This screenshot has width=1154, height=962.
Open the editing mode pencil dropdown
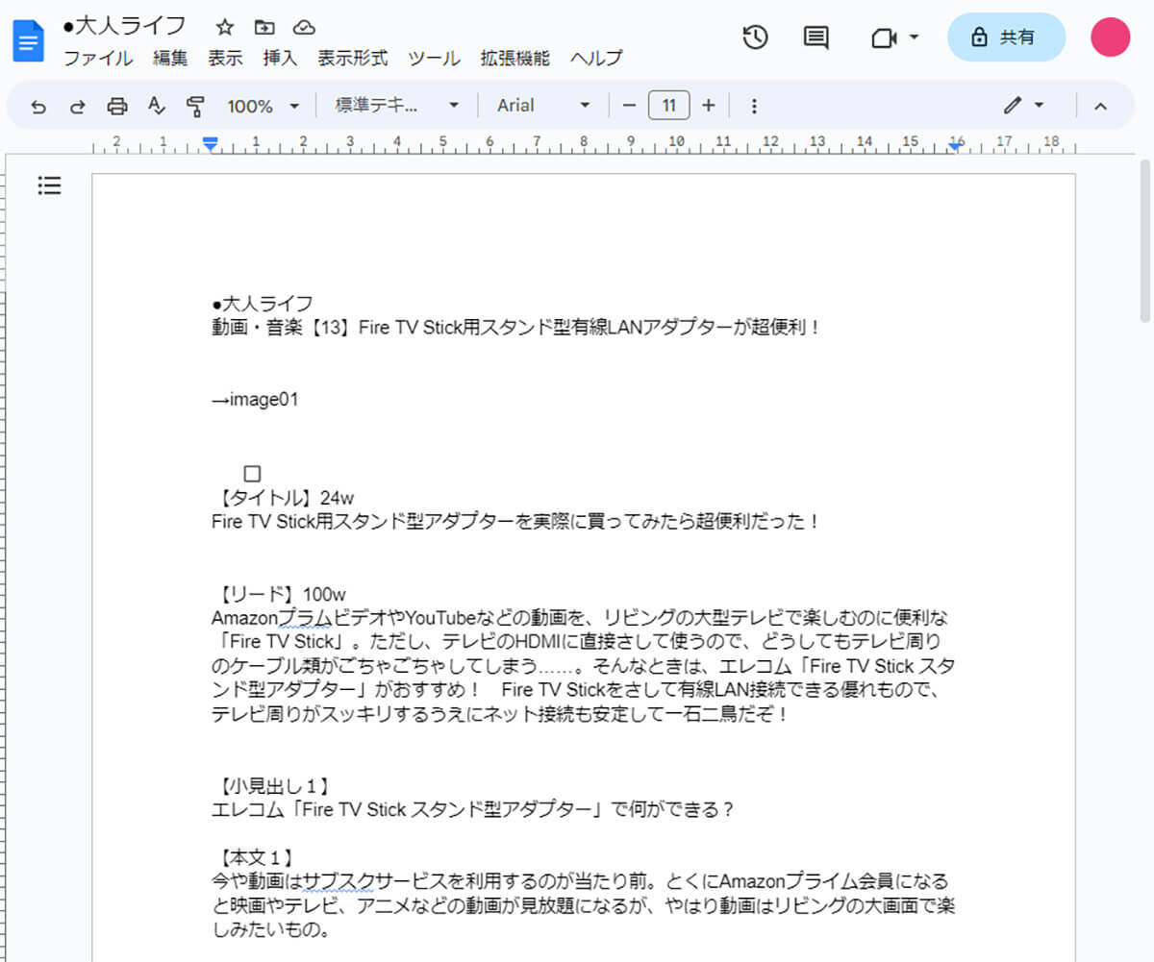1023,106
